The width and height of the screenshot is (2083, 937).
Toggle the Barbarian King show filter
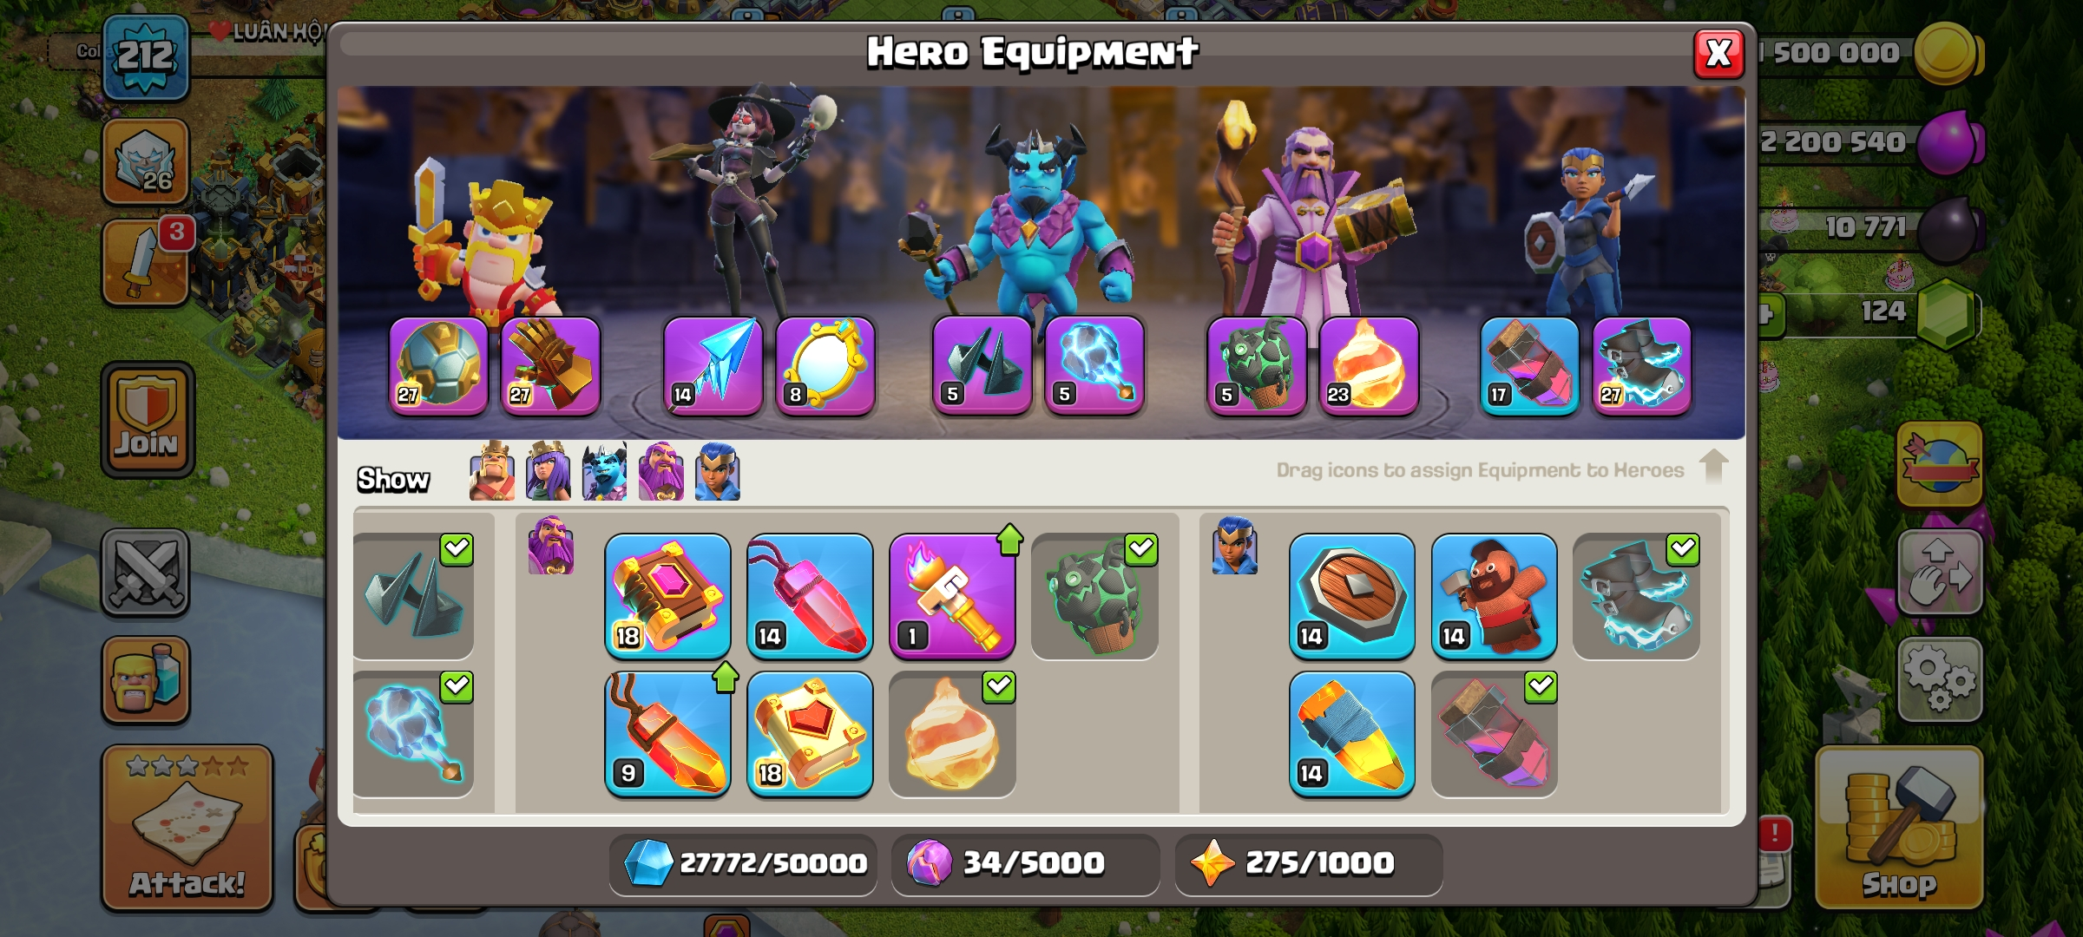pos(492,471)
